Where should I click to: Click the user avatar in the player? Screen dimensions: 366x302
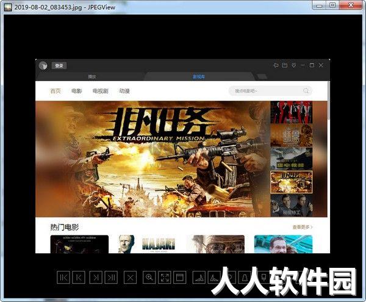(x=43, y=66)
